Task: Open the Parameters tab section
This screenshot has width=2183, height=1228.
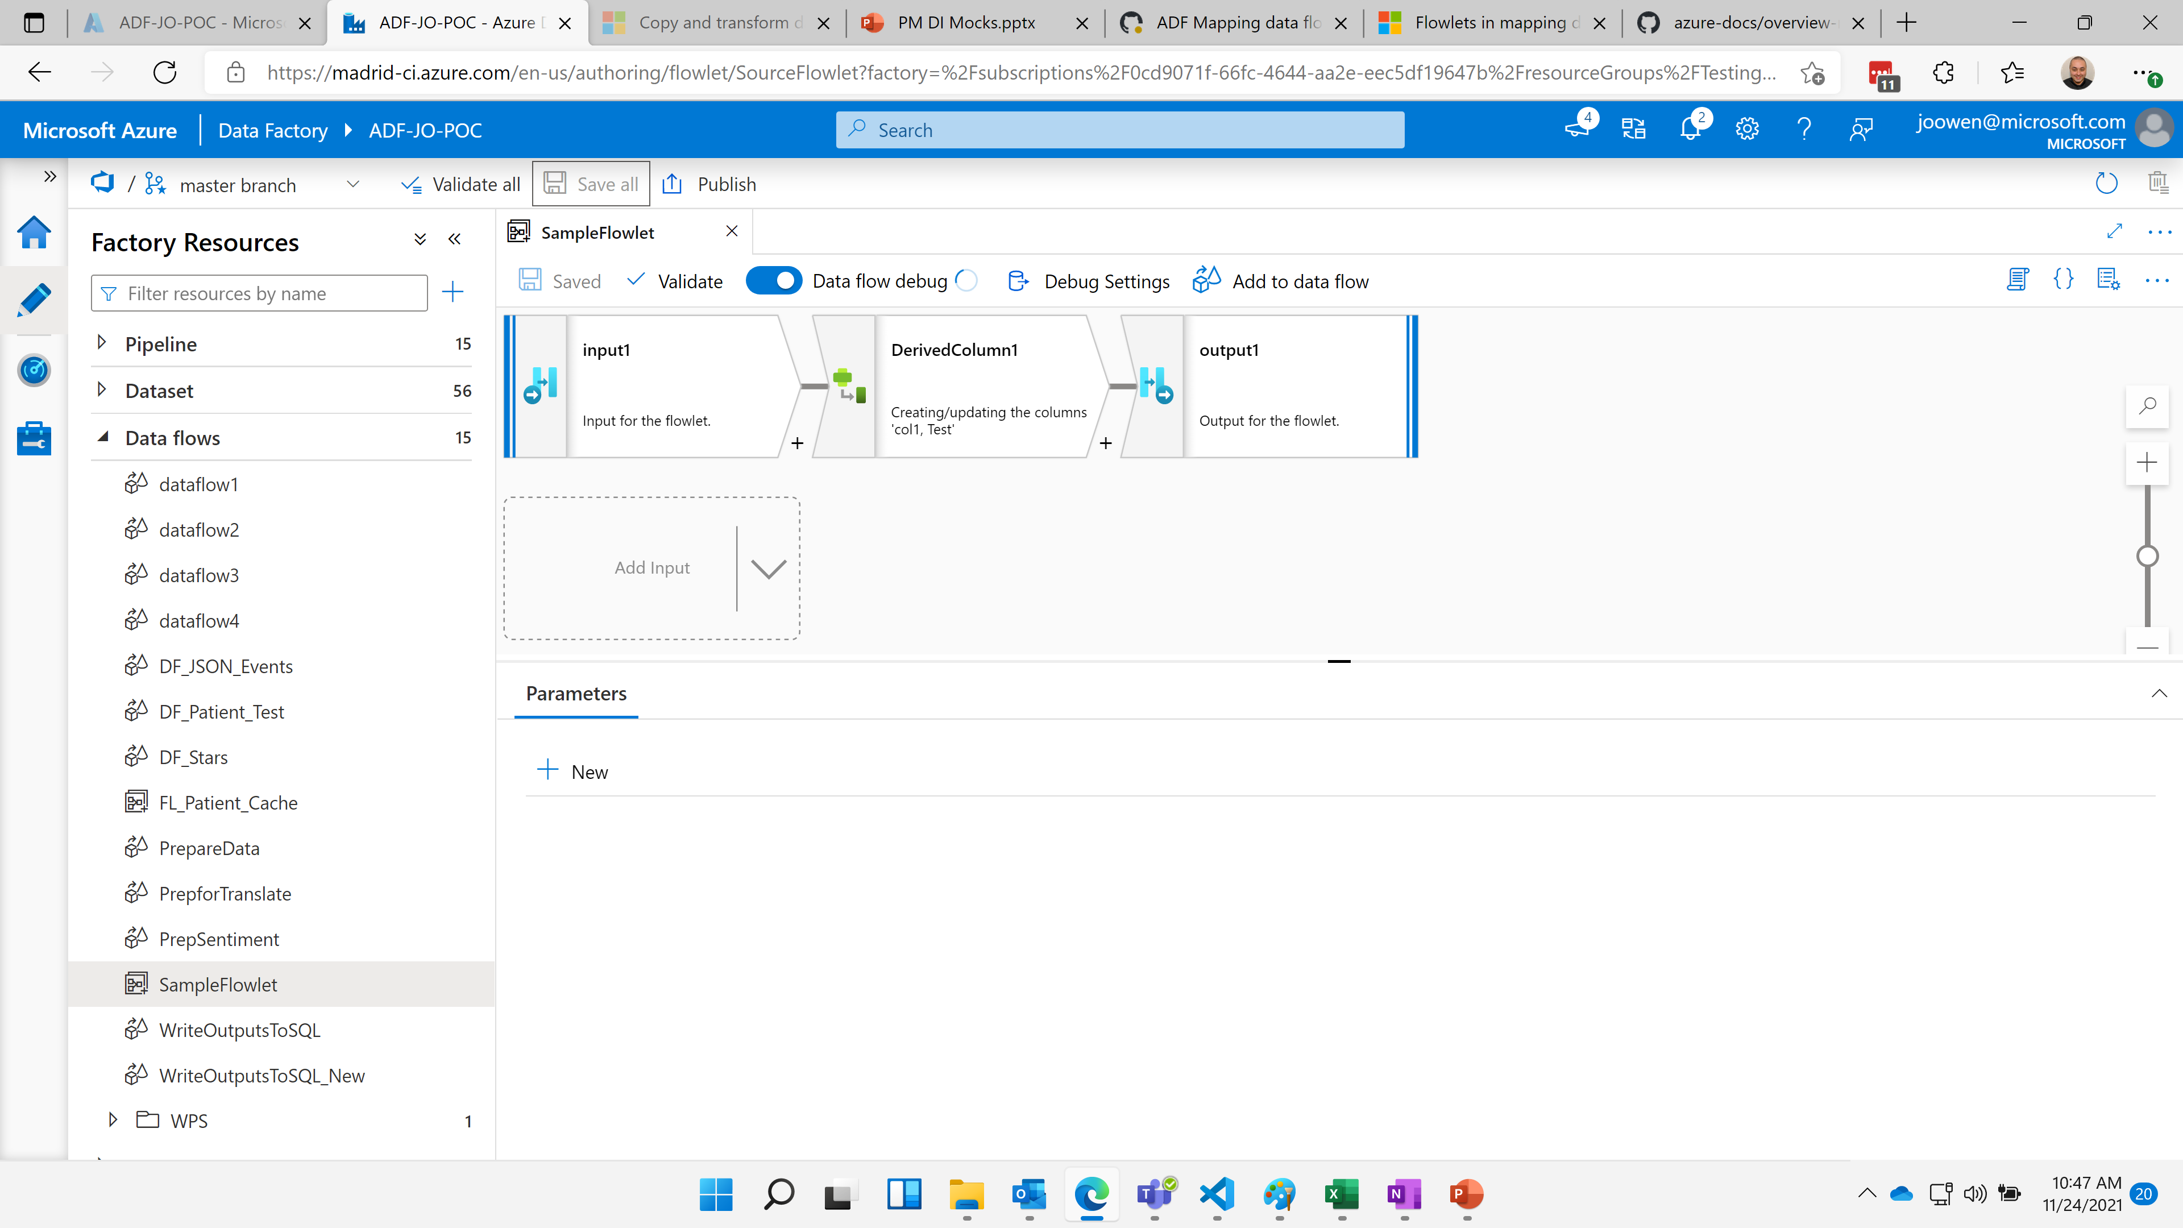Action: pos(576,692)
